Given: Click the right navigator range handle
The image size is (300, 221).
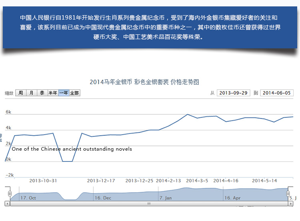Looking at the screenshot, I should [x=288, y=194].
